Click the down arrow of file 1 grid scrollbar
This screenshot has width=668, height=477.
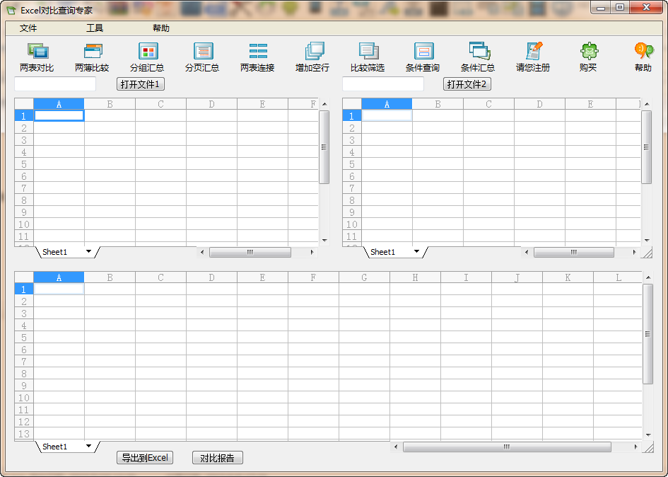click(324, 240)
